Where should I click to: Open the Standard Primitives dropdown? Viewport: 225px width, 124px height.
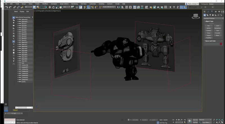(x=213, y=18)
